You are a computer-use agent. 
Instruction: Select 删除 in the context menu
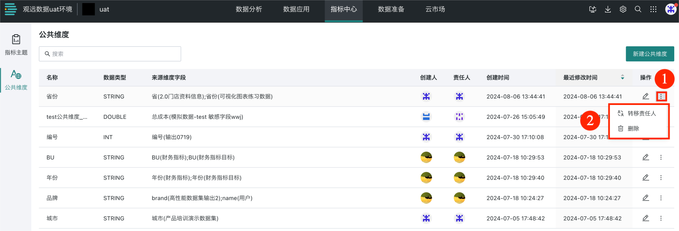[633, 129]
